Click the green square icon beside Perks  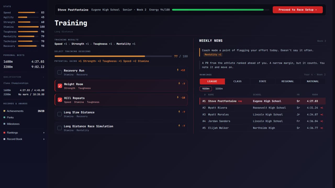4,118
